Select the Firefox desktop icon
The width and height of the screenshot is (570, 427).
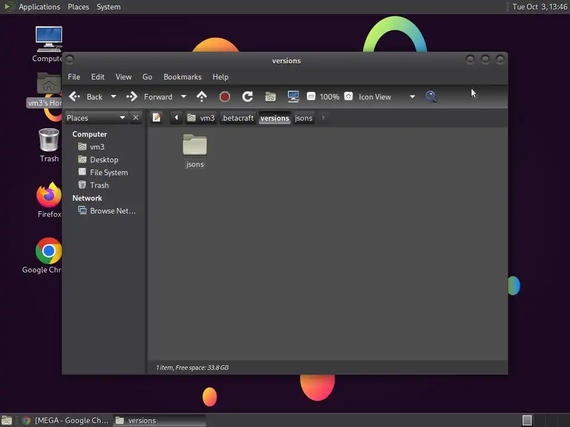[49, 200]
